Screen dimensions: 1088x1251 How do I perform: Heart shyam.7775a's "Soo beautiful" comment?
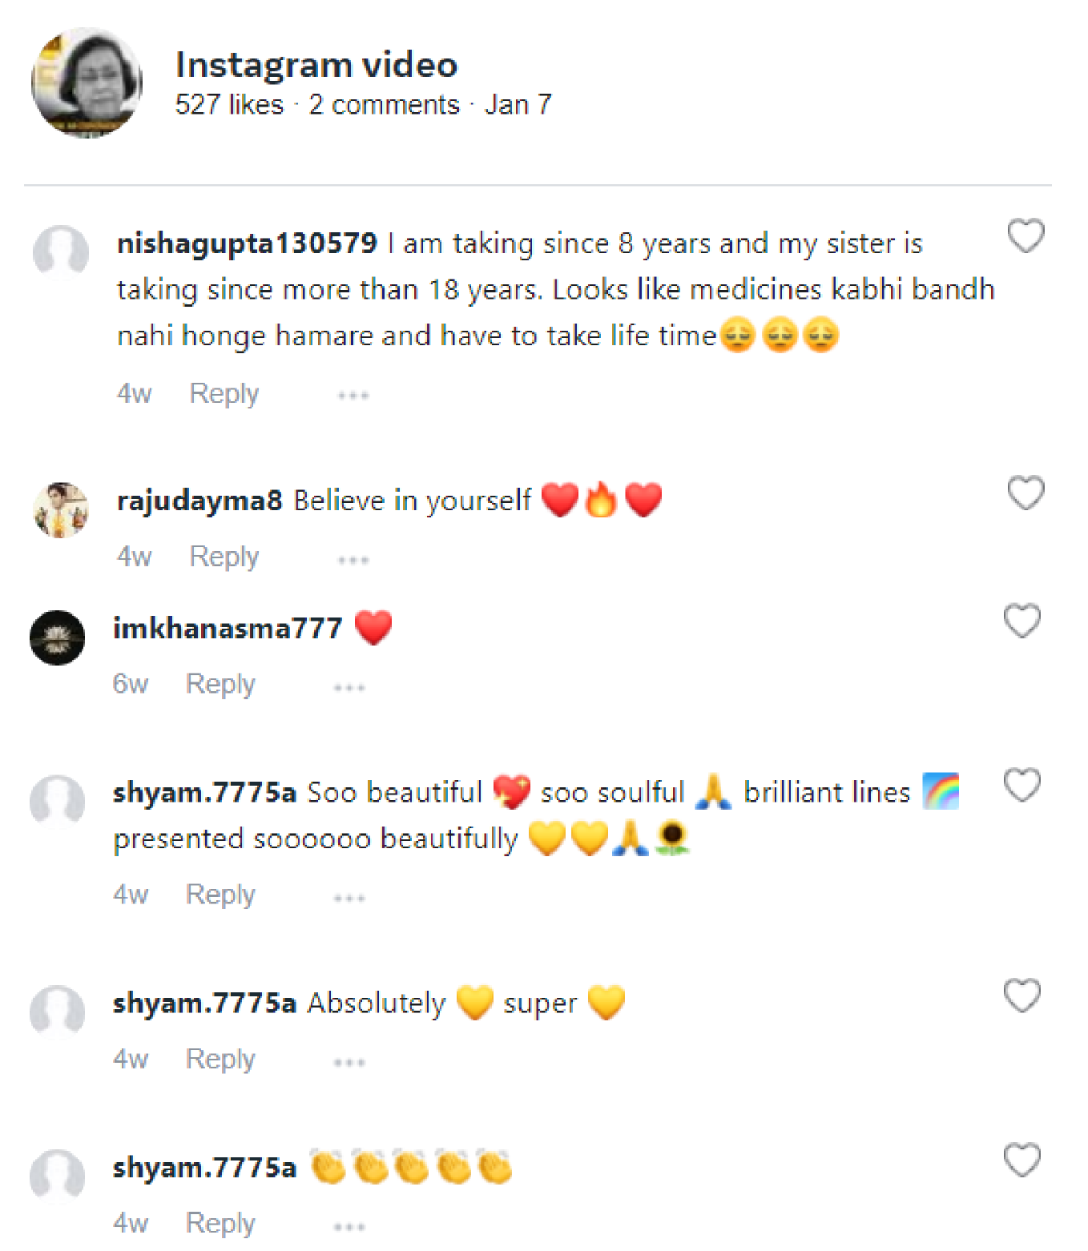(x=1022, y=786)
